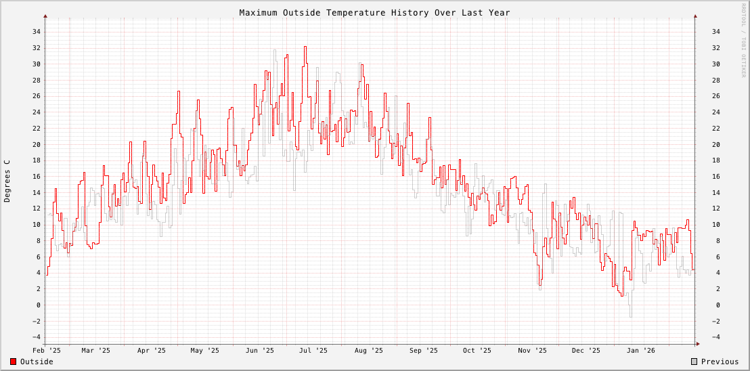Screen dimensions: 750x371
Task: Click the red Outside legend swatch
Action: 14,362
